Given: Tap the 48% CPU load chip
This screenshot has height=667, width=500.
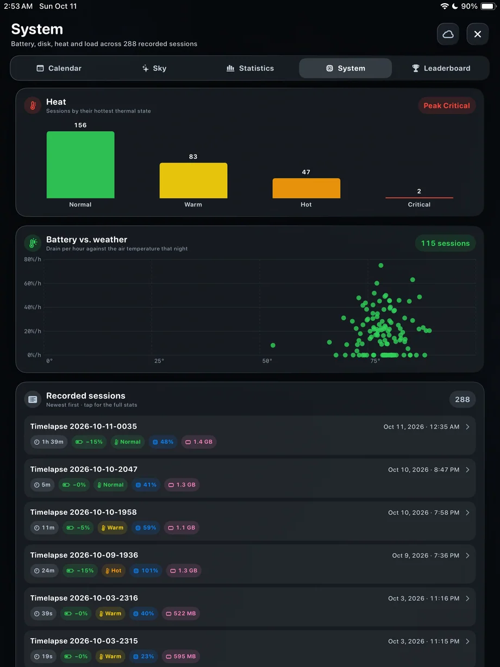Looking at the screenshot, I should 163,442.
